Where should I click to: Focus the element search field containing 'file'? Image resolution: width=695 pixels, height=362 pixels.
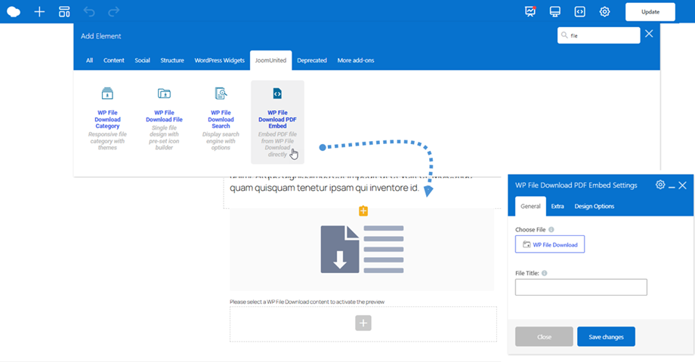[x=599, y=35]
